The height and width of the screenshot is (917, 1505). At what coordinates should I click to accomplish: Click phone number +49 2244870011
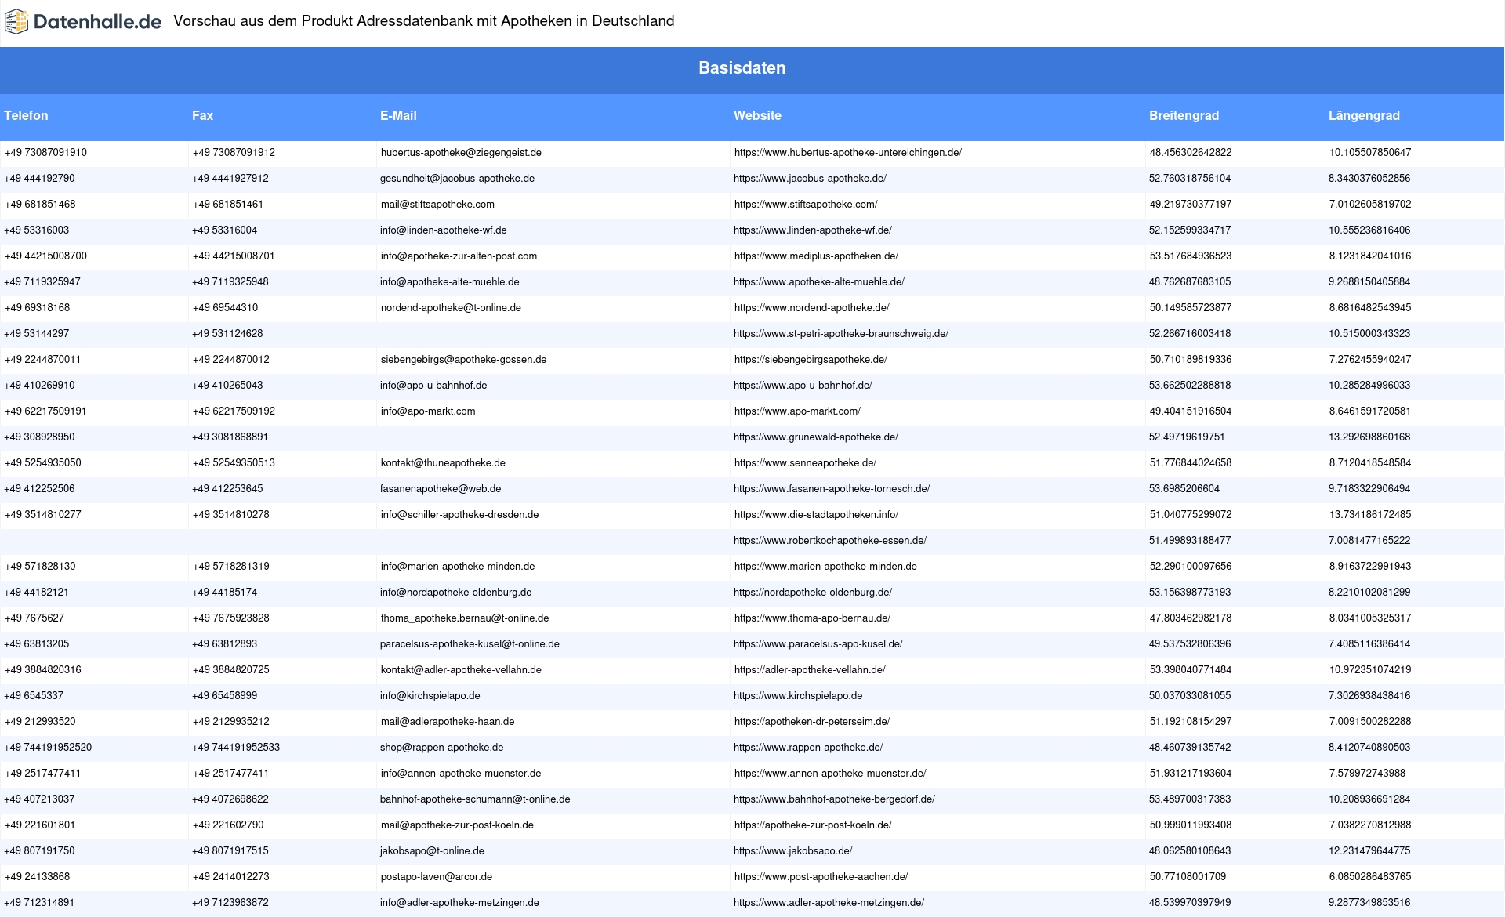pos(42,360)
